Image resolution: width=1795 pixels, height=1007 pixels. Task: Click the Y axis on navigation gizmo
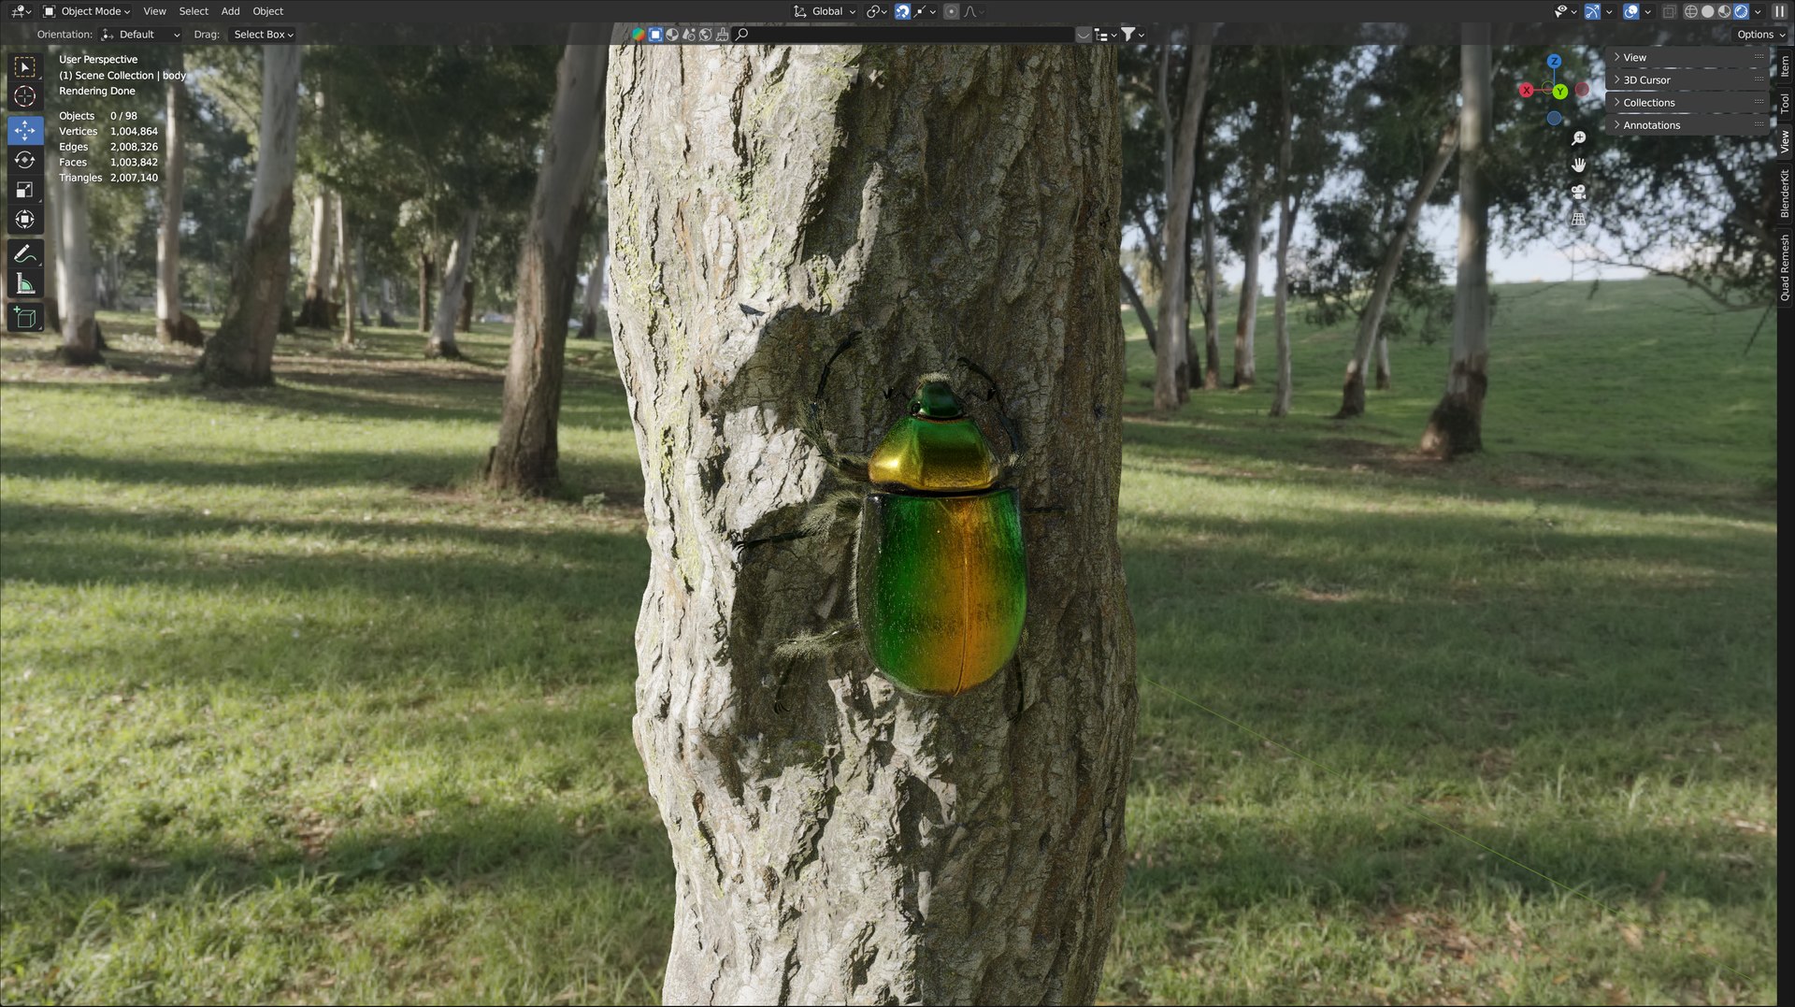coord(1560,92)
